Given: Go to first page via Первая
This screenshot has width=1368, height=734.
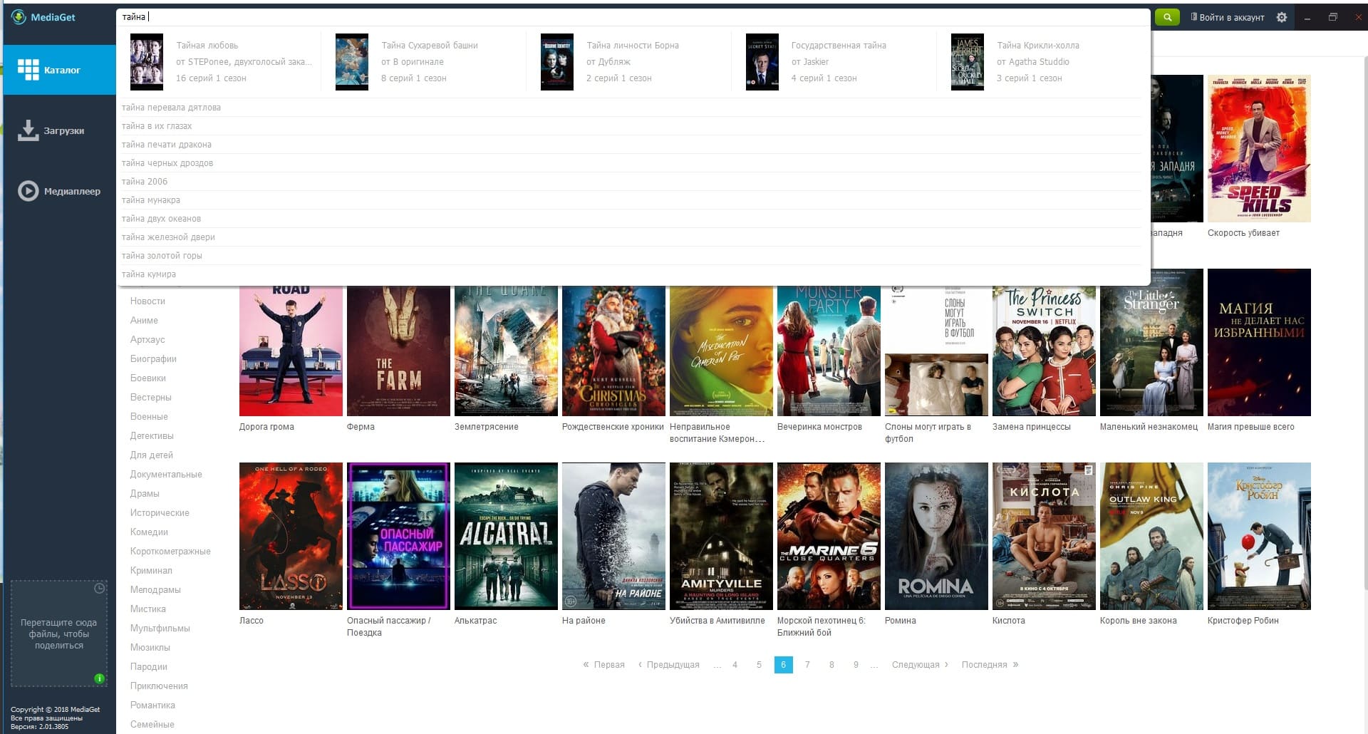Looking at the screenshot, I should click(603, 665).
